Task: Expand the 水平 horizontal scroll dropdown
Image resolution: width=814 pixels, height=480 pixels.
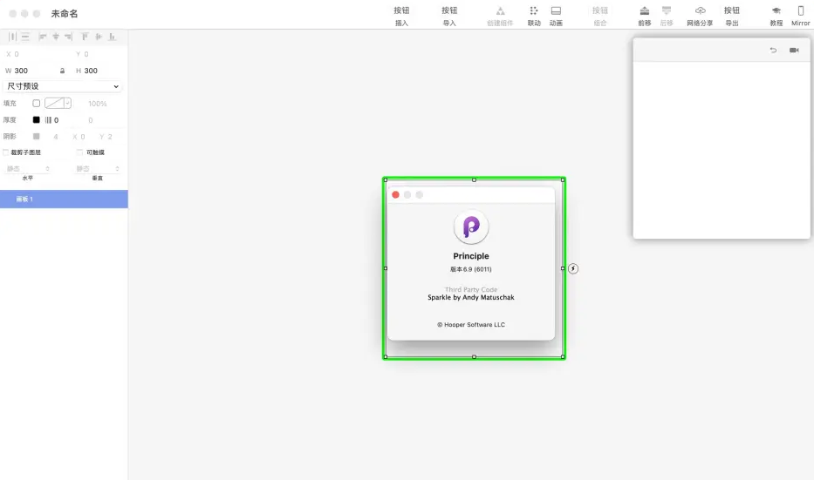Action: click(x=28, y=169)
